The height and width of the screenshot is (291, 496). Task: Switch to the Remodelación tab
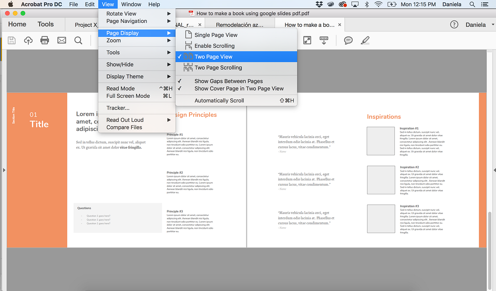(241, 24)
